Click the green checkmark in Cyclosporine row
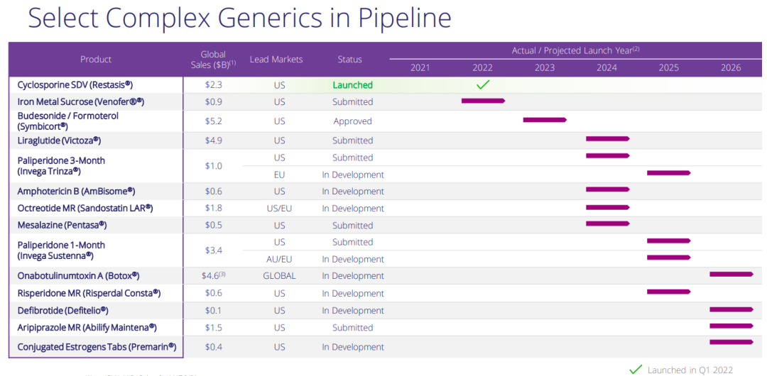Viewport: 767px width, 376px height. point(484,85)
